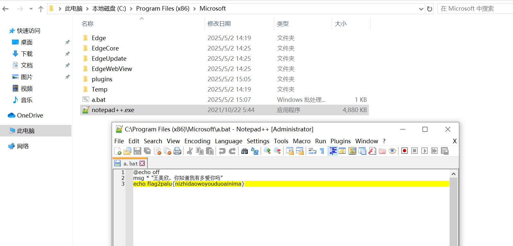The width and height of the screenshot is (513, 246).
Task: Close all documents toolbar icon
Action: pyautogui.click(x=167, y=151)
